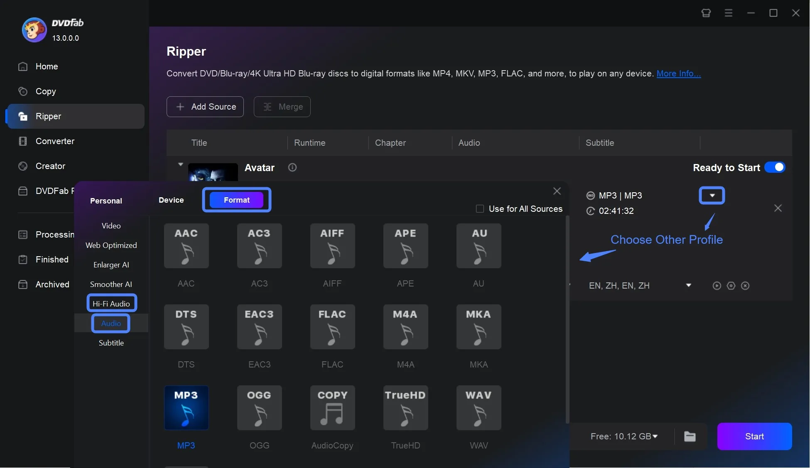Switch to the Device tab
The image size is (810, 468).
coord(171,200)
